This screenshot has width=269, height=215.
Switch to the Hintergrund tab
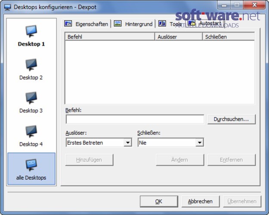tap(133, 24)
